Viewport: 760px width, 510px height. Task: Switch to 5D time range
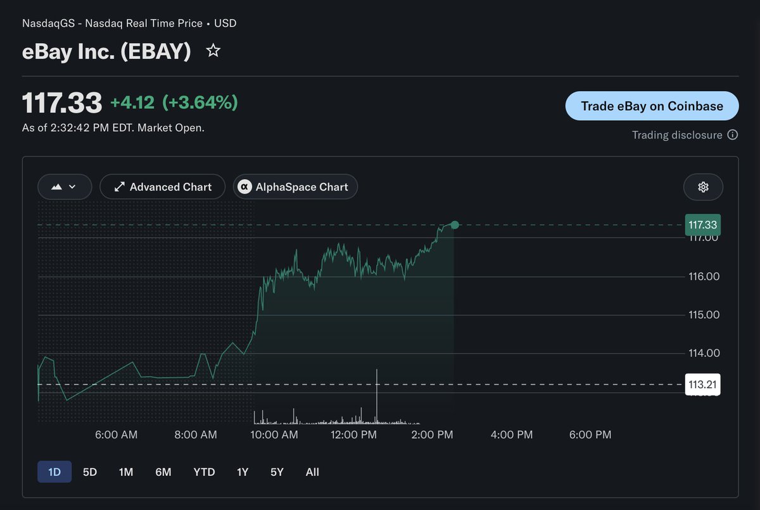tap(90, 472)
